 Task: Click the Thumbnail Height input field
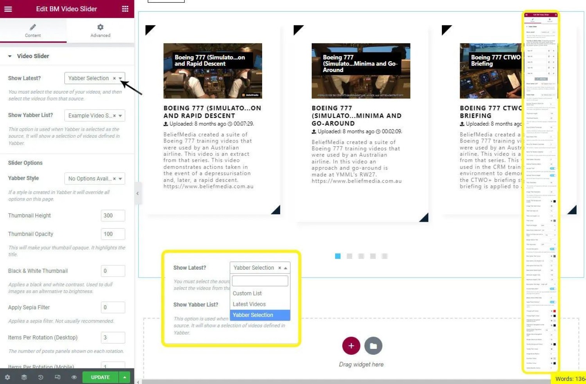tap(113, 215)
